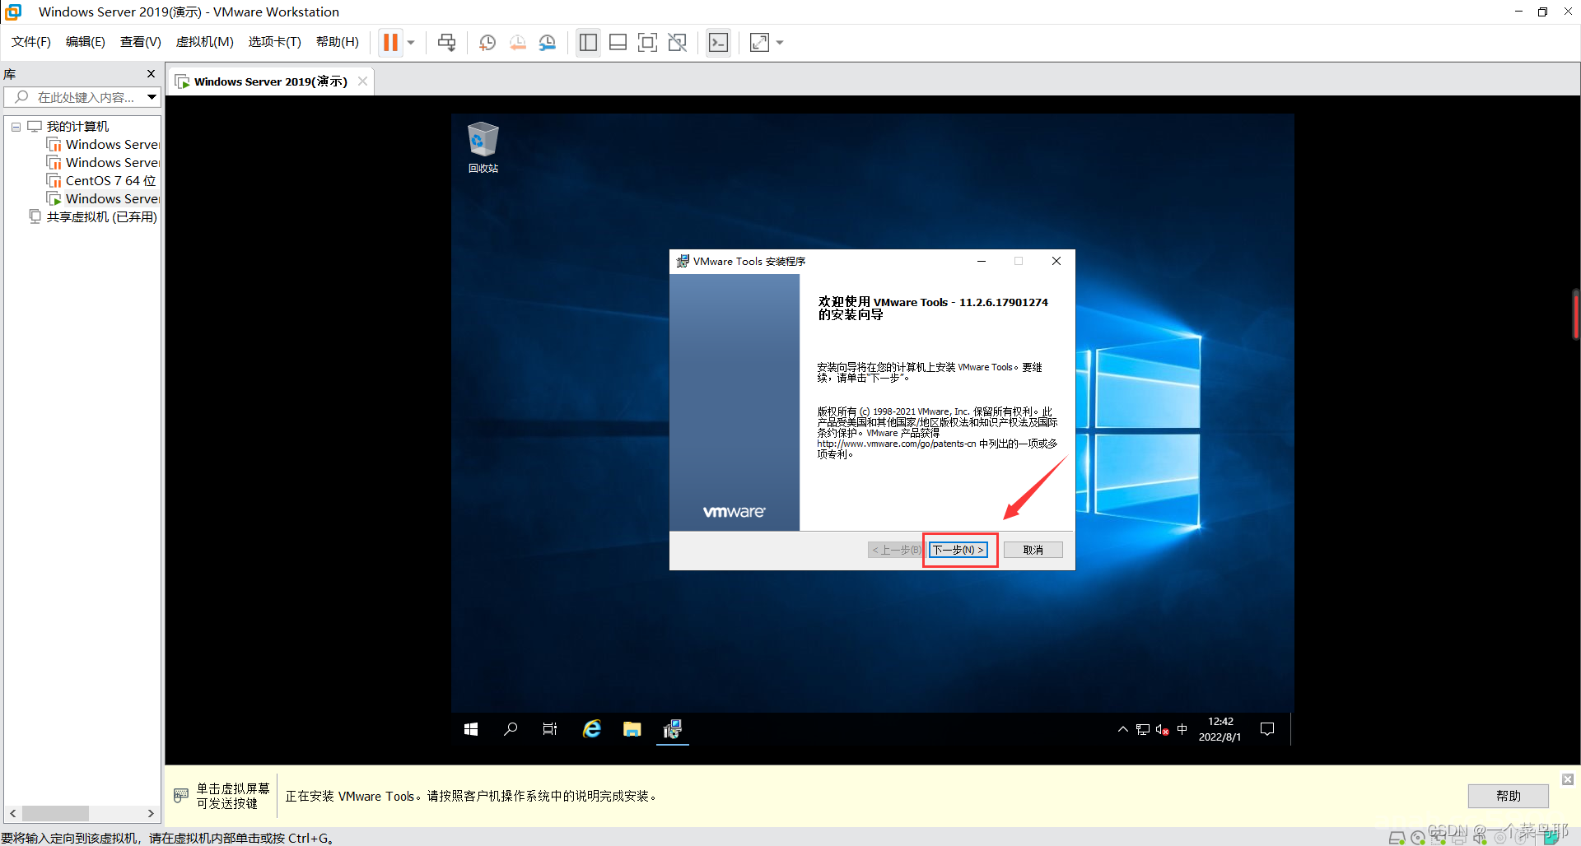
Task: Open the power options dropdown arrow
Action: tap(411, 42)
